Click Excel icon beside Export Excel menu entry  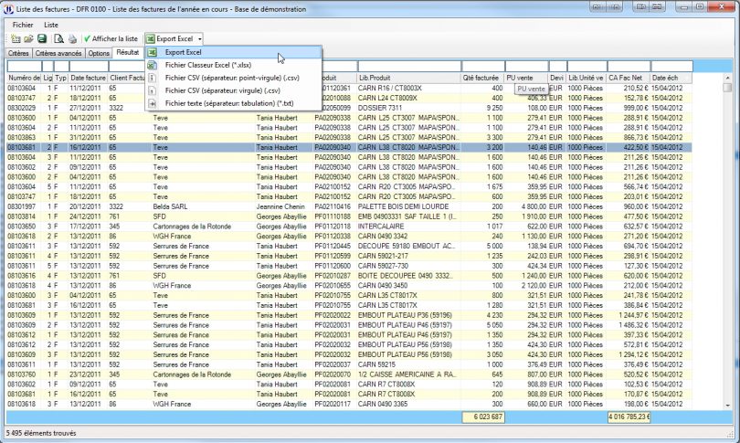click(x=152, y=52)
